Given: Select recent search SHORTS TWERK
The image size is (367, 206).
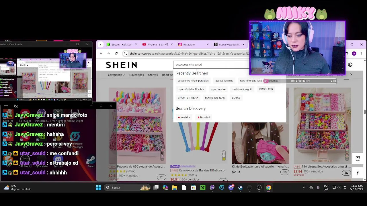Looking at the screenshot, I should click(188, 98).
